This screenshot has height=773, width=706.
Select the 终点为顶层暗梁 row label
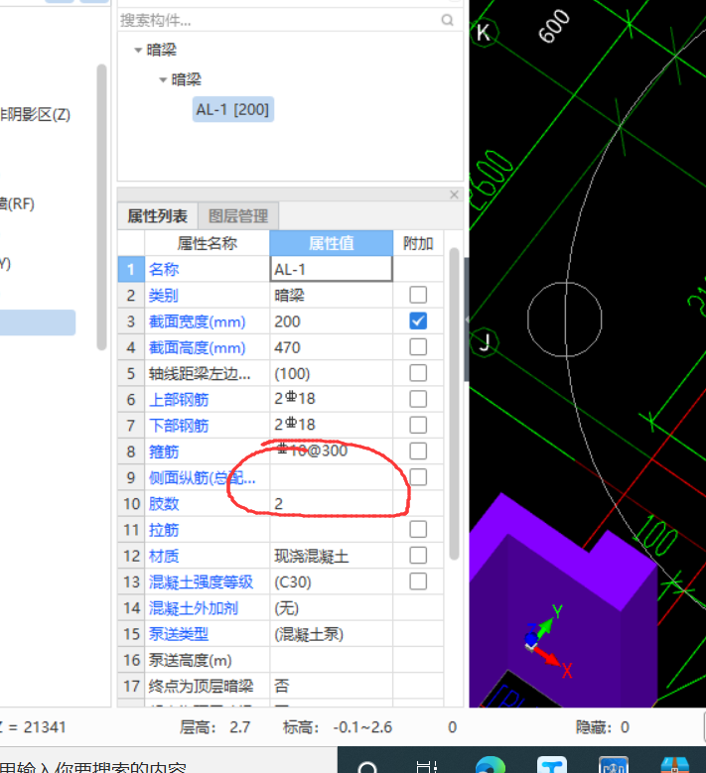202,687
